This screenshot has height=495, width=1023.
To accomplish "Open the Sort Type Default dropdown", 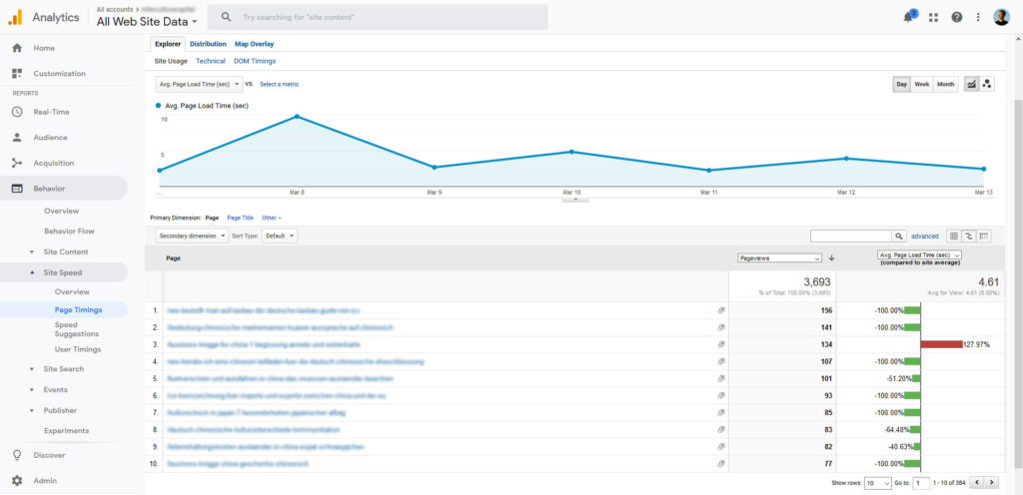I will point(280,236).
